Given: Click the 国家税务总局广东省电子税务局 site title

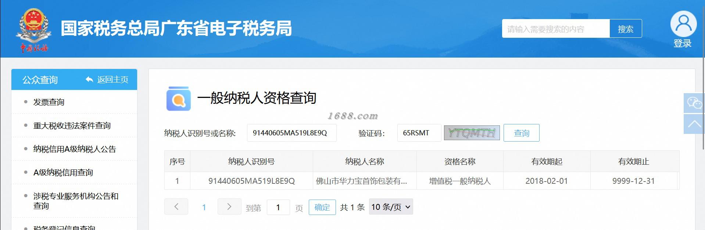Looking at the screenshot, I should [x=176, y=29].
